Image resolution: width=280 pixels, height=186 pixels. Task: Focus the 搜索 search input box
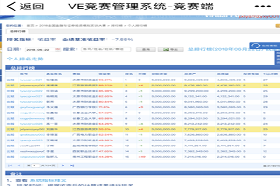click(x=106, y=49)
